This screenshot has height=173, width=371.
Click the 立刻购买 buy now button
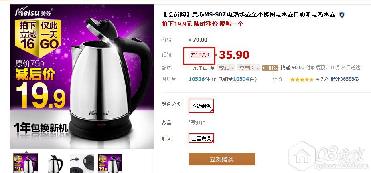(x=222, y=159)
